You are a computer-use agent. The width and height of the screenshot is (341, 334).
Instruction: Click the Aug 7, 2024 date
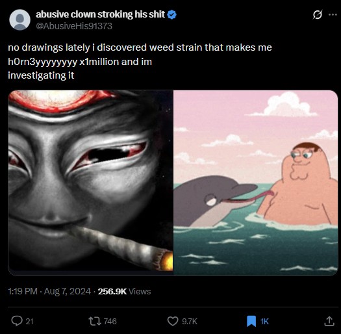(67, 291)
